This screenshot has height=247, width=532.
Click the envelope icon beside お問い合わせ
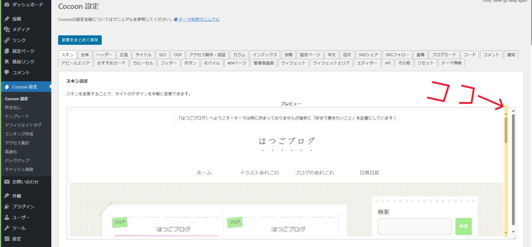[x=7, y=182]
